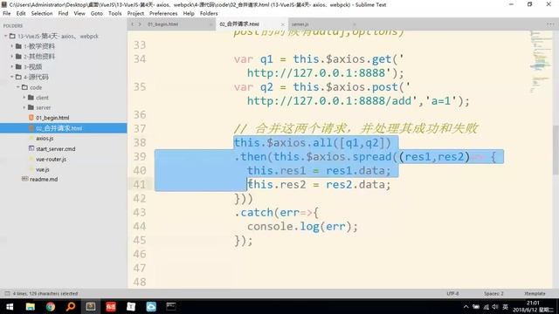Collapse the code folder
The height and width of the screenshot is (314, 559).
point(17,87)
